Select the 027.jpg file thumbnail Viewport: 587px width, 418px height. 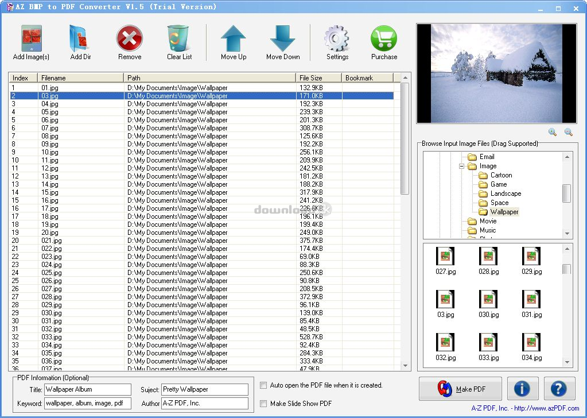pos(445,261)
